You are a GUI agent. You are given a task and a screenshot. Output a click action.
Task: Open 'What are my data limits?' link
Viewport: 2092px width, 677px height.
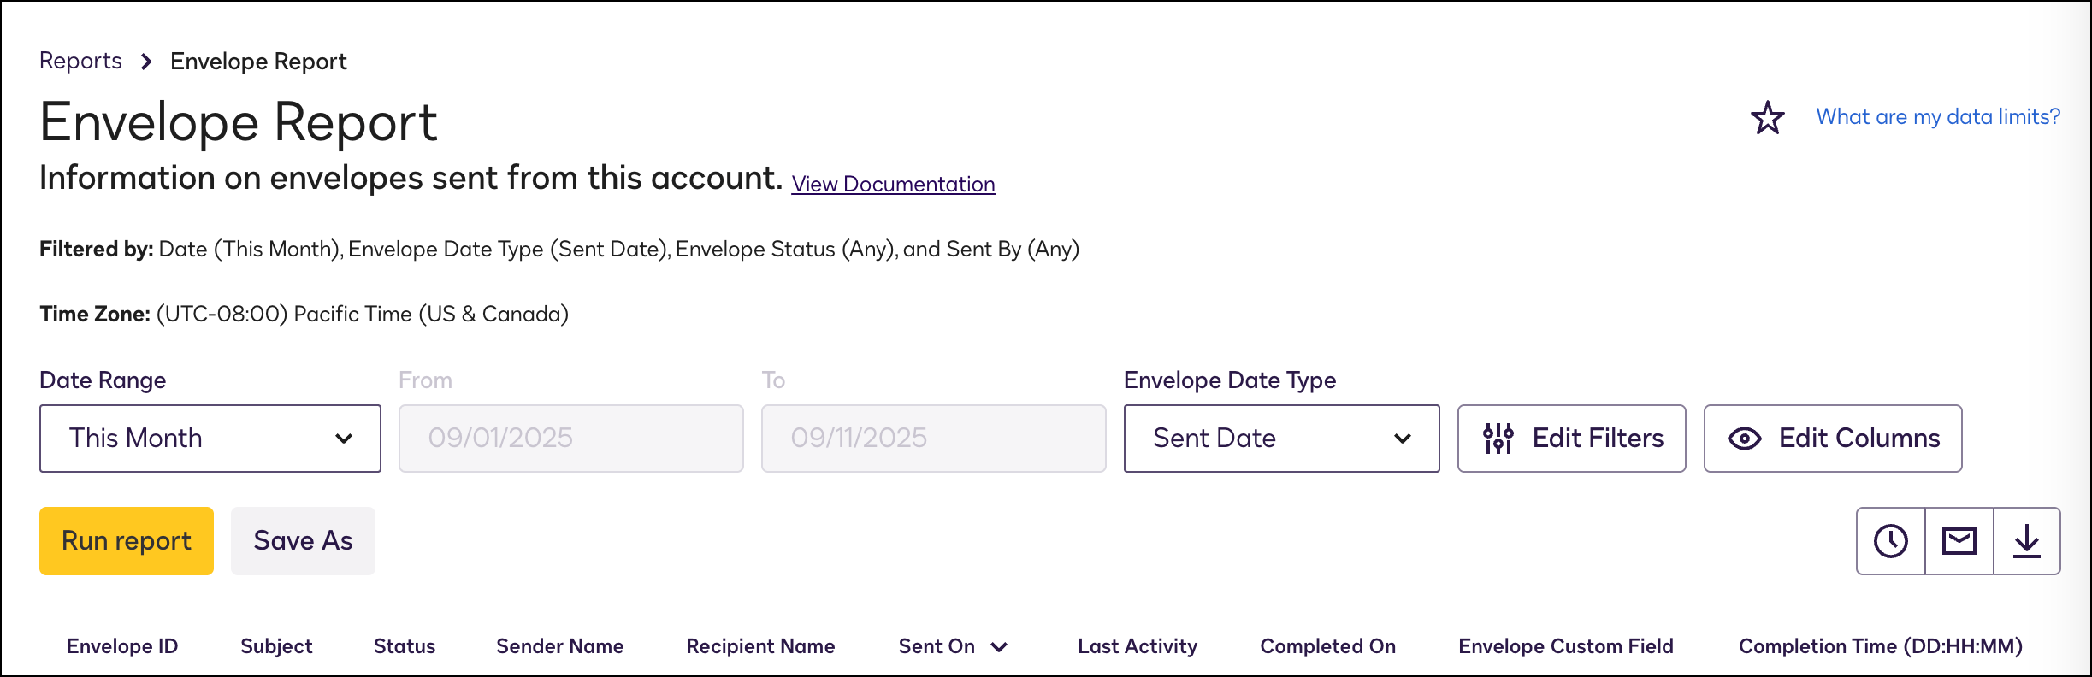[1938, 117]
